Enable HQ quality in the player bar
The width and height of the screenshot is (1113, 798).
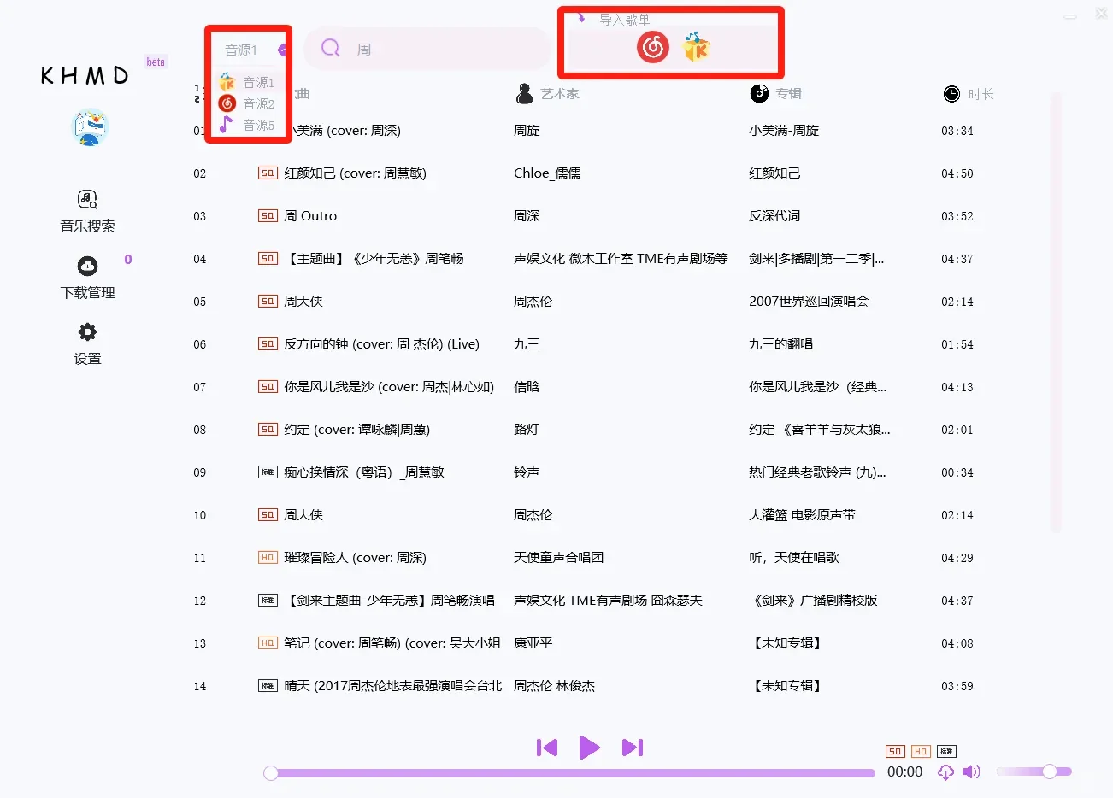[920, 751]
